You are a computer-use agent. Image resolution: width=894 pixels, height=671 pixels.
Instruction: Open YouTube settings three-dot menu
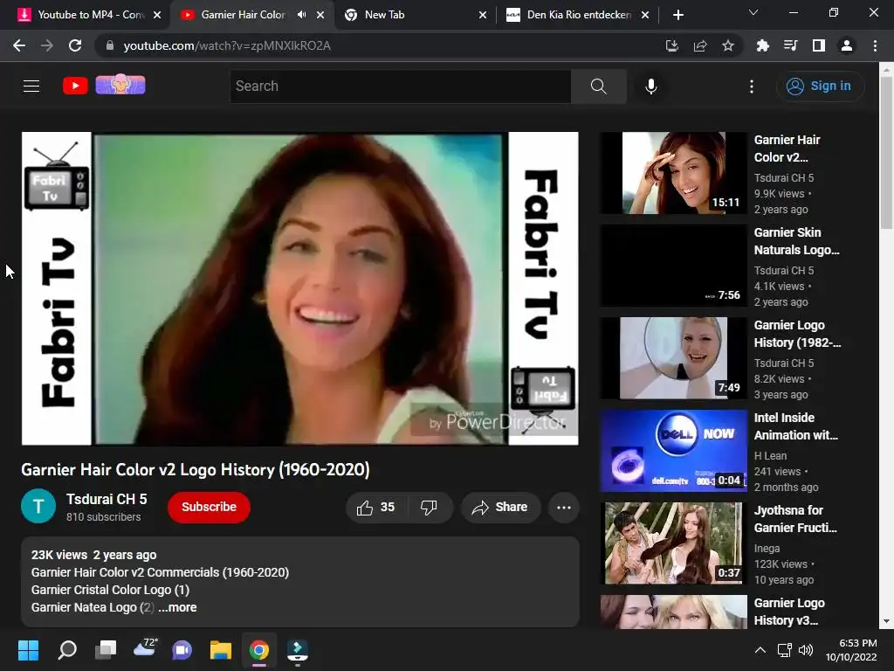[x=752, y=86]
